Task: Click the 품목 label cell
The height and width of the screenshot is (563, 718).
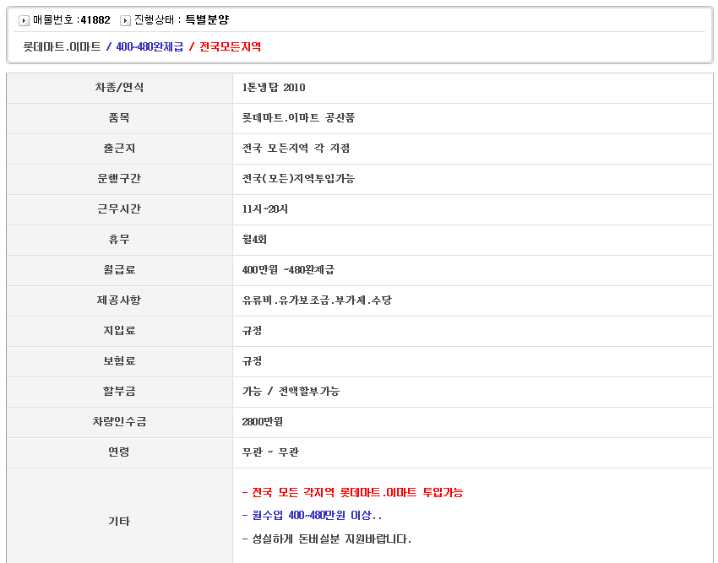Action: (119, 118)
